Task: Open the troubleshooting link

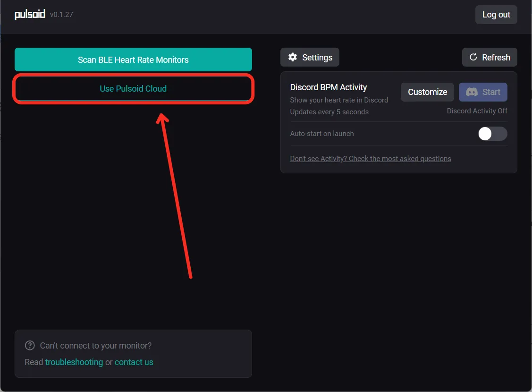Action: coord(74,362)
